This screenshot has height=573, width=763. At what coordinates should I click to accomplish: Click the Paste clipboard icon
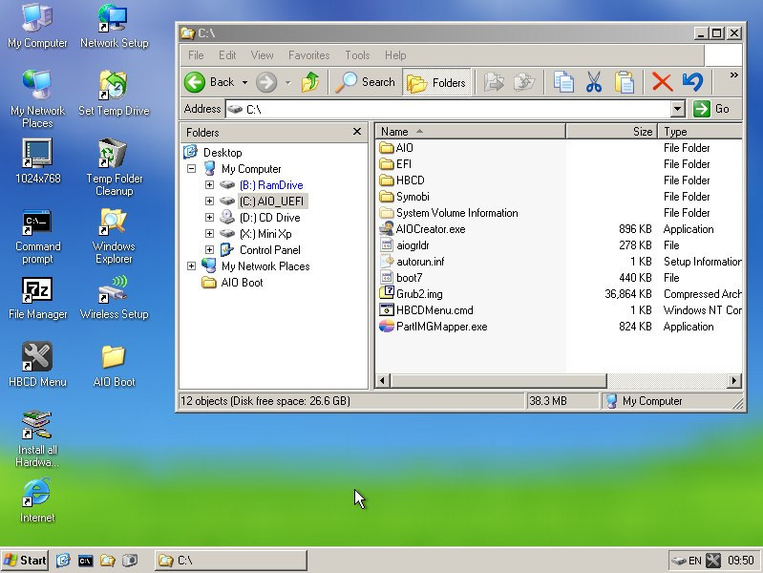click(x=624, y=82)
